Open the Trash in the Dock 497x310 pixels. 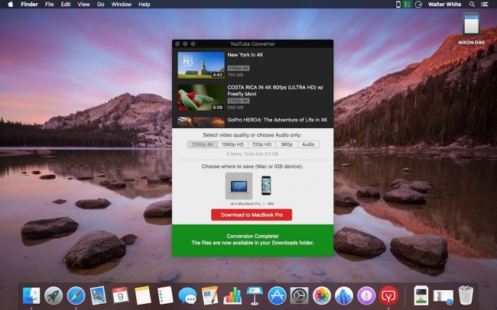click(x=466, y=295)
